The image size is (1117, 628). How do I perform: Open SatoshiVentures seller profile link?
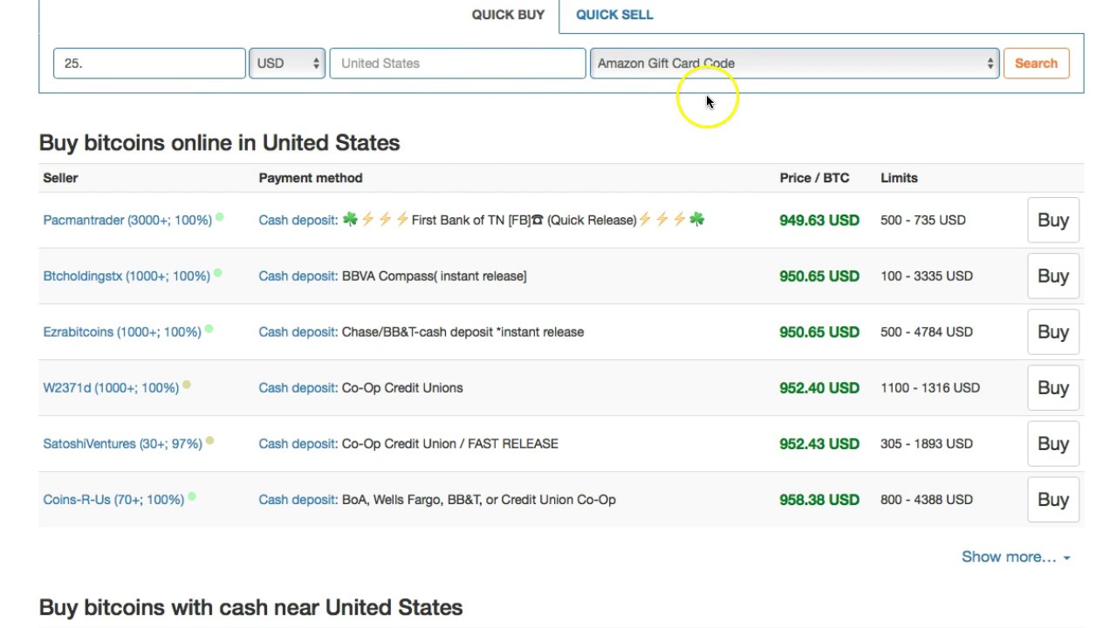(x=122, y=444)
